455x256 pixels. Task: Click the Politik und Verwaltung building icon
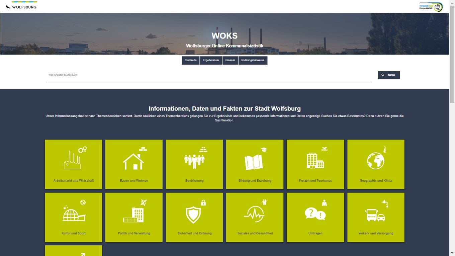point(134,212)
